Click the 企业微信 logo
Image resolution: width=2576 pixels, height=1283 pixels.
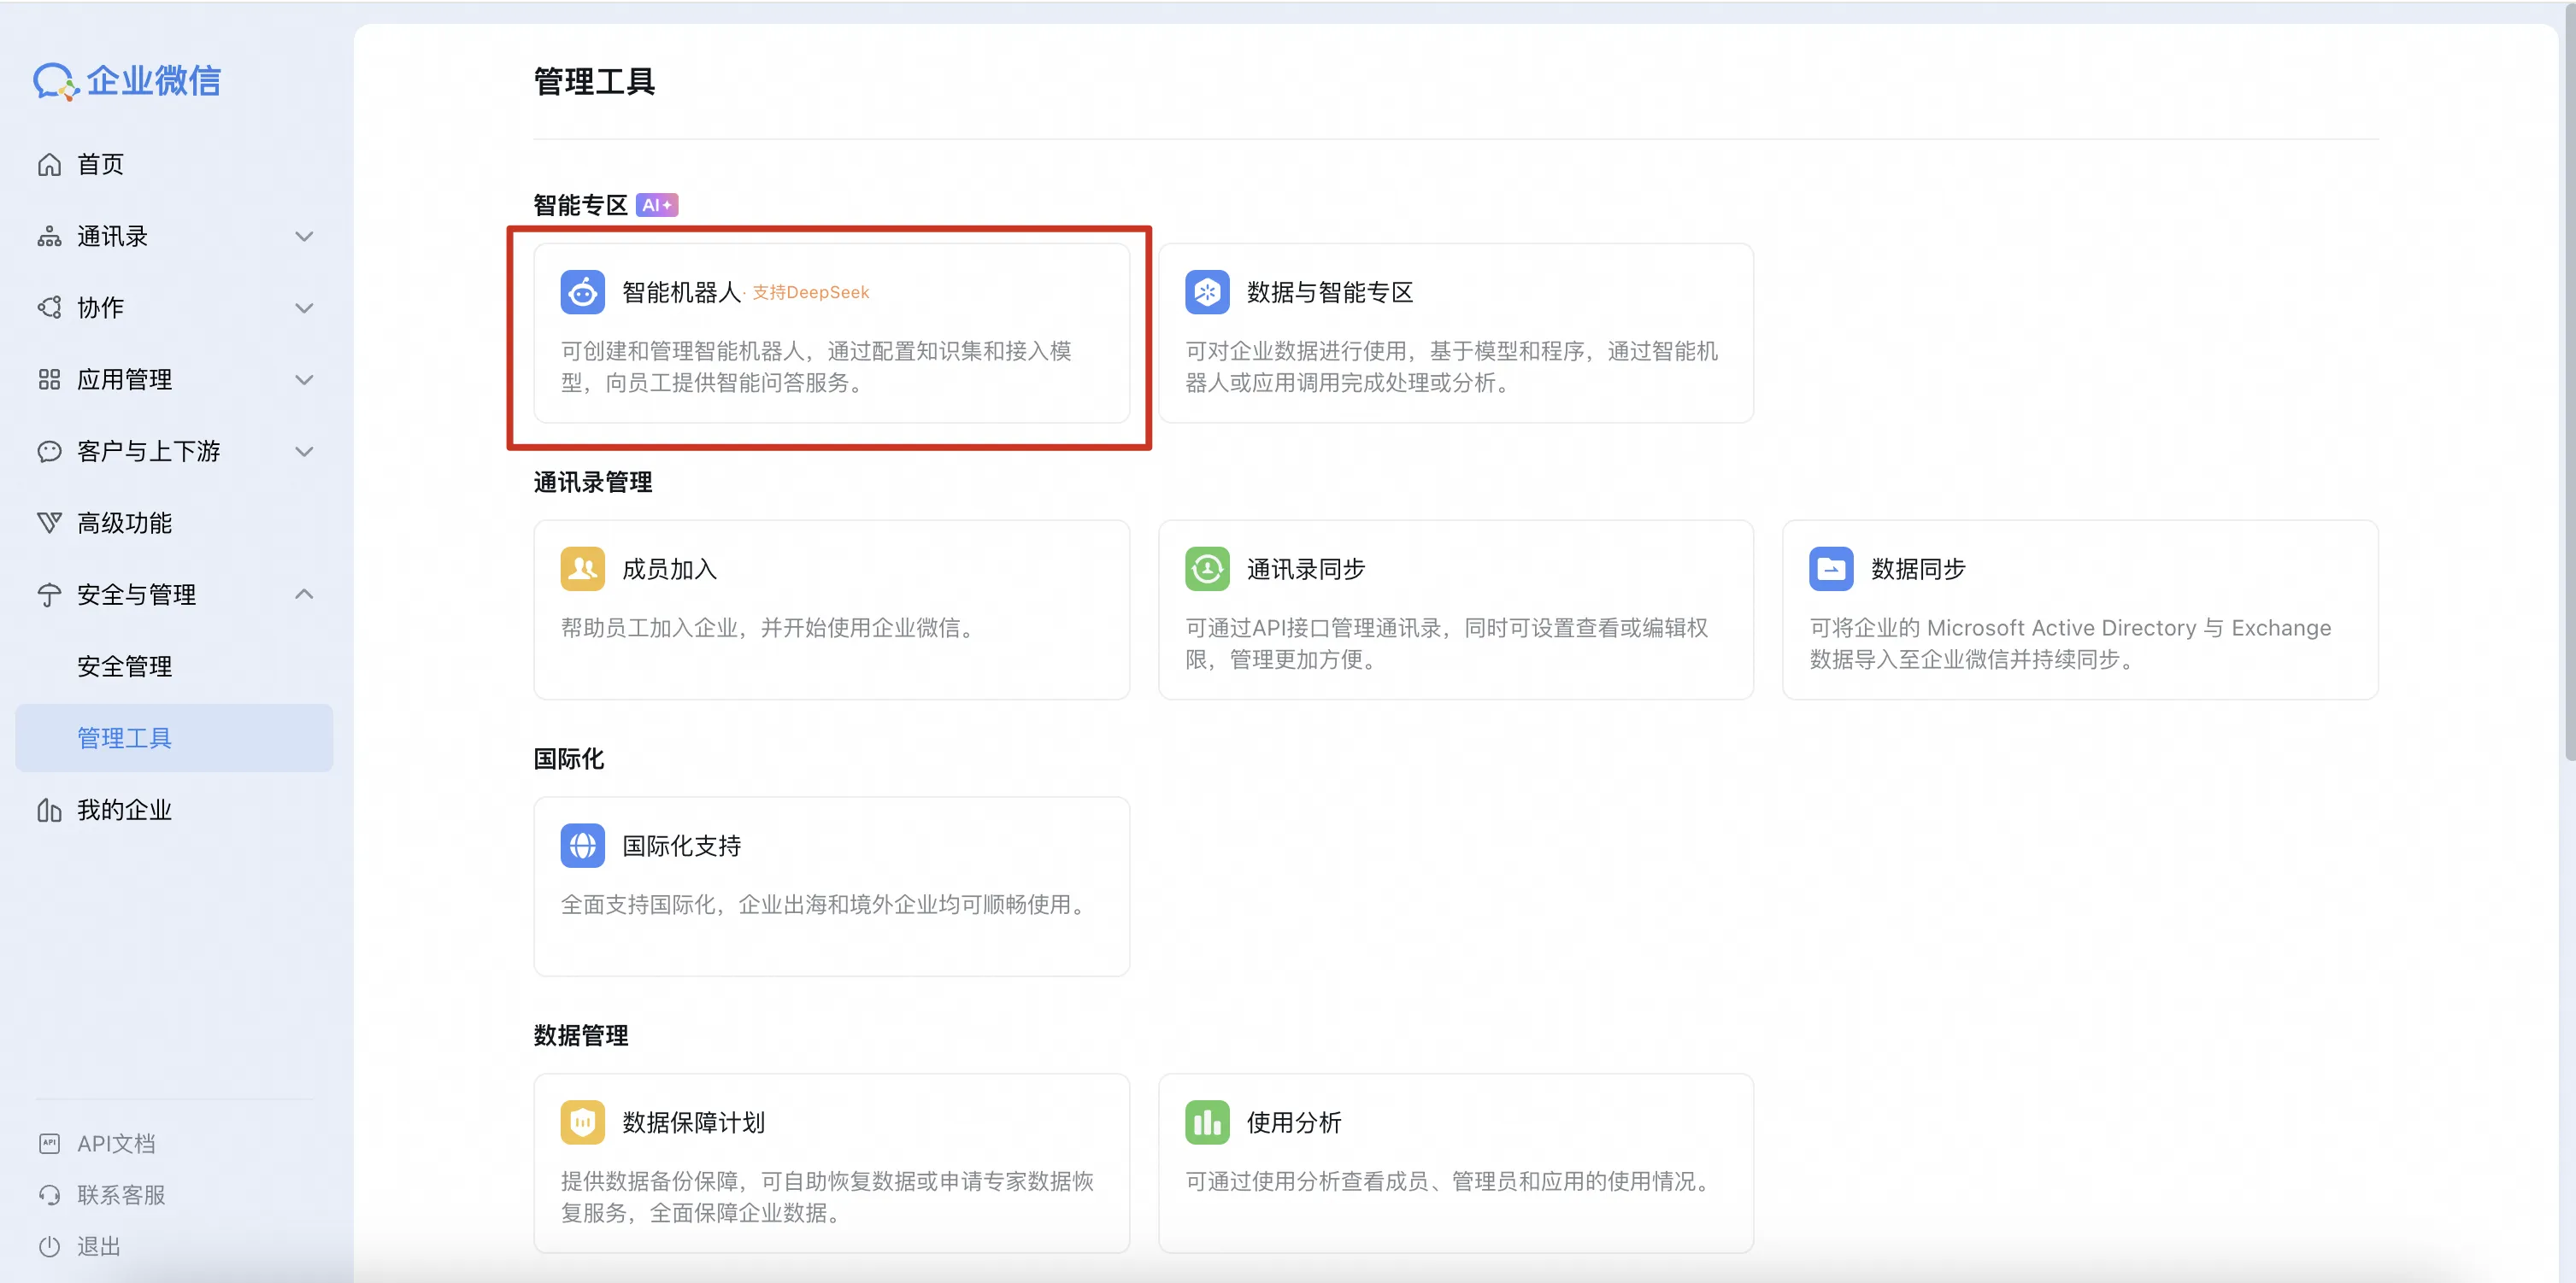tap(127, 81)
